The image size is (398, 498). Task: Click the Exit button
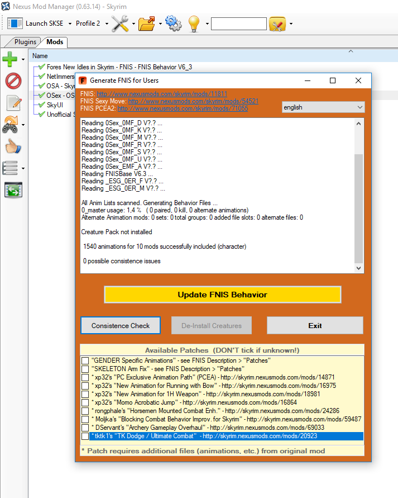[315, 325]
